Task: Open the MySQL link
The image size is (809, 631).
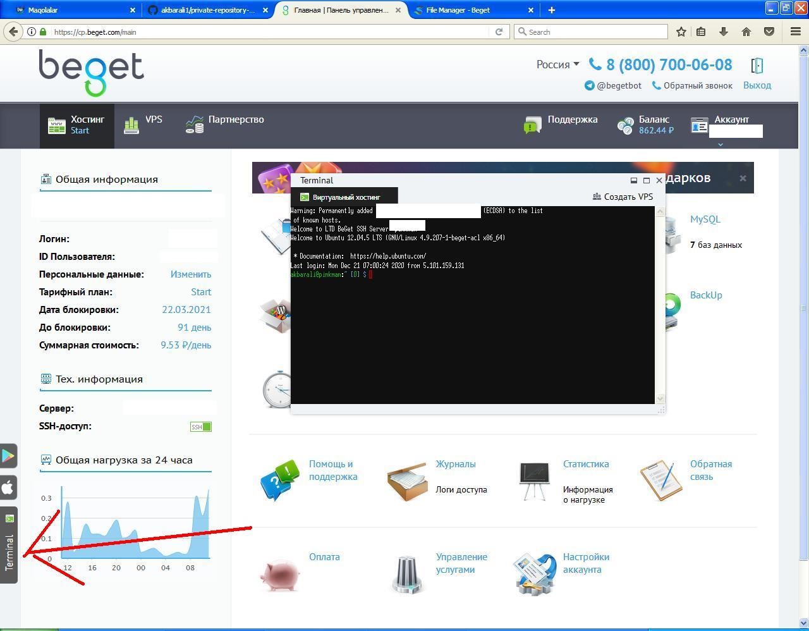Action: pos(705,219)
